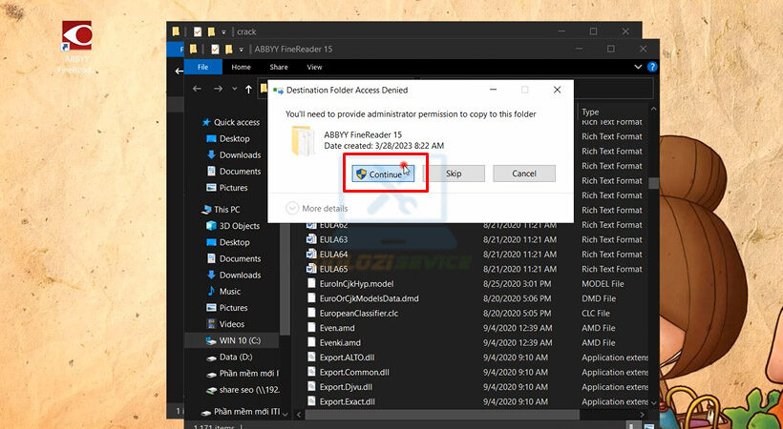Click the blue Help question mark icon
Image resolution: width=783 pixels, height=429 pixels.
pyautogui.click(x=652, y=67)
